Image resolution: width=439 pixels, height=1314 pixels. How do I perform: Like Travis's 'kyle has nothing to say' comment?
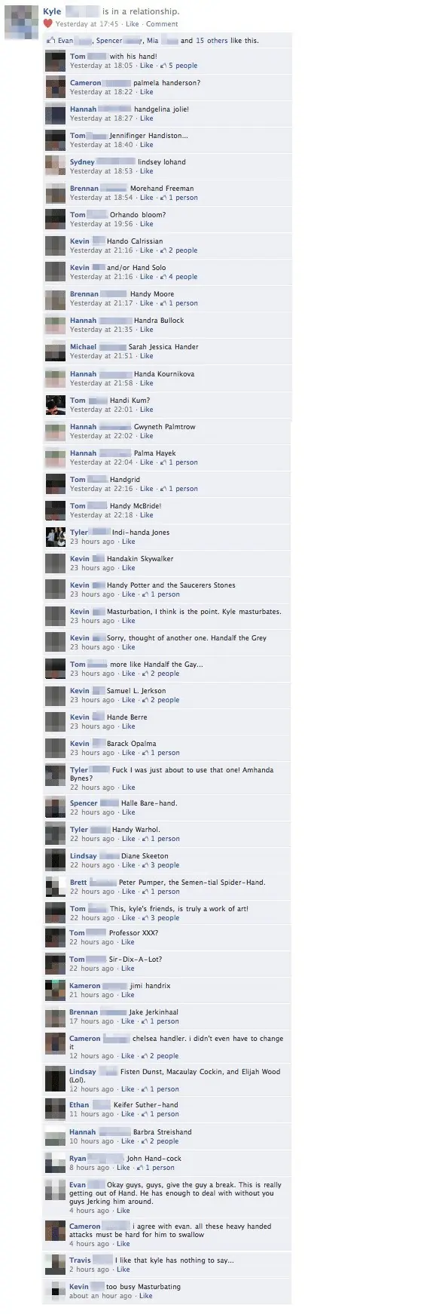coord(123,1269)
